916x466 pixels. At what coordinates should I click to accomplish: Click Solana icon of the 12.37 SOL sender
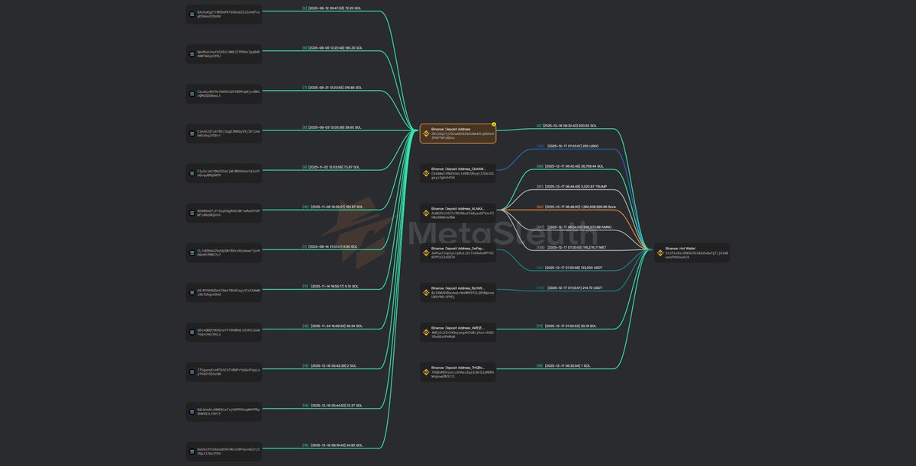[x=192, y=411]
